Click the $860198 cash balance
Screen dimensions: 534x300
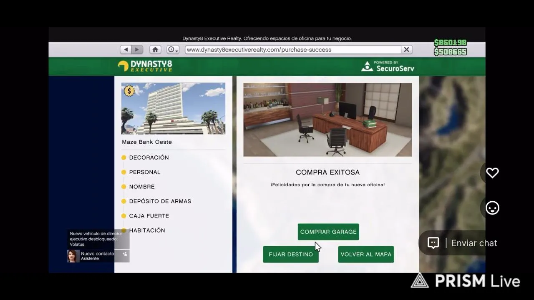tap(450, 43)
